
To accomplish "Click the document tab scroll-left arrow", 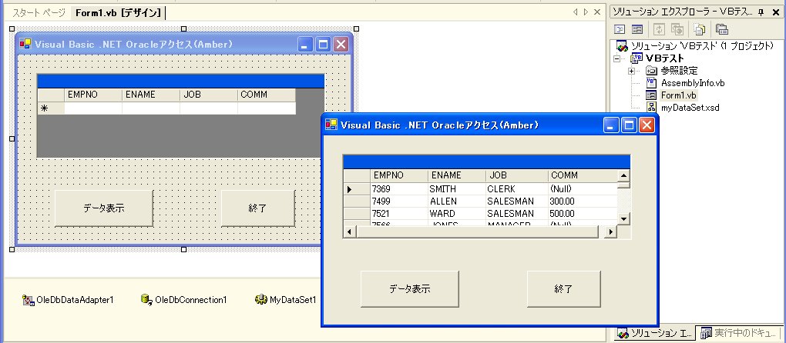I will (x=576, y=12).
